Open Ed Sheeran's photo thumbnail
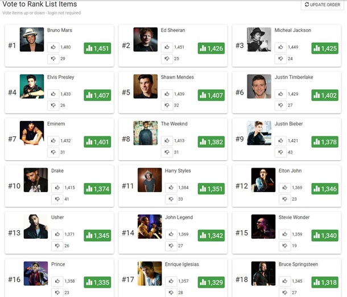Viewport: 347px width, 297px height. tap(146, 39)
